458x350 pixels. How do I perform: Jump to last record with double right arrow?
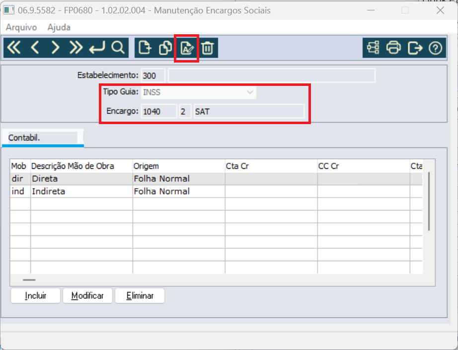tap(76, 48)
